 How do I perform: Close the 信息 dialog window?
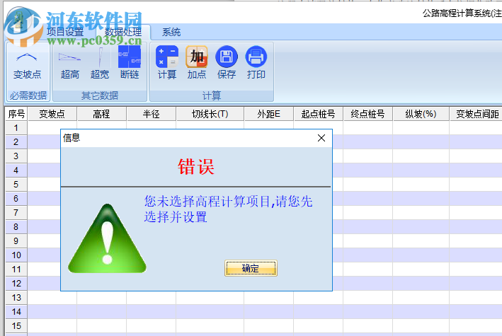(x=321, y=138)
